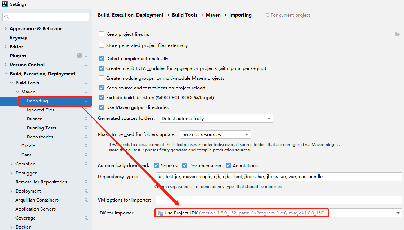404x230 pixels.
Task: Toggle Keep source and test folders on reload
Action: (102, 88)
